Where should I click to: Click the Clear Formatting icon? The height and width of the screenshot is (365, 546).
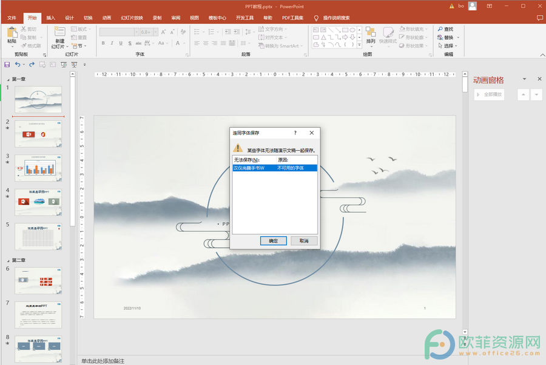tap(183, 32)
